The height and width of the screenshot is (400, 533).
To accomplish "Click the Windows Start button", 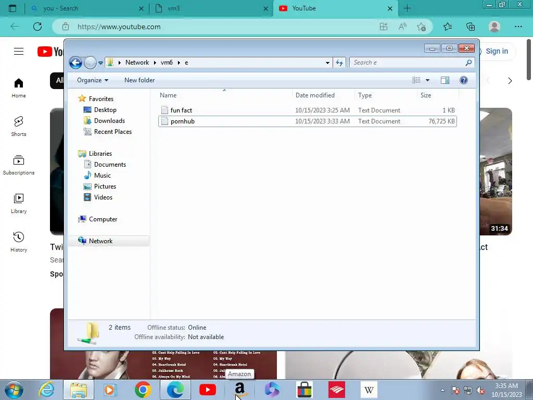I will [x=14, y=390].
